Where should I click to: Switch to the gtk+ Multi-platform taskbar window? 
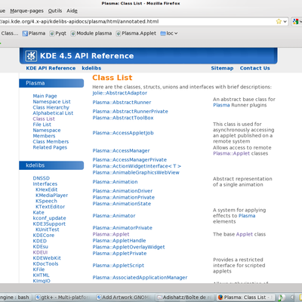click(x=63, y=297)
